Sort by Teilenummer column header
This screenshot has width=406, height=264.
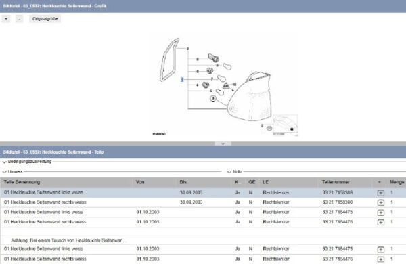pyautogui.click(x=336, y=182)
